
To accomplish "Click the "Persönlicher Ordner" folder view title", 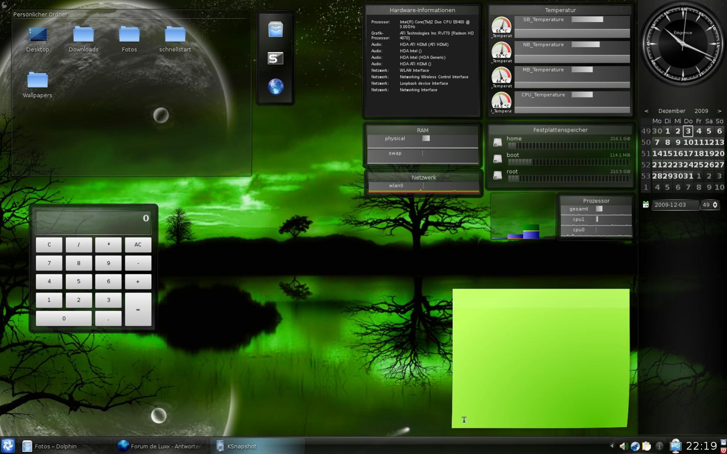I will (x=40, y=14).
